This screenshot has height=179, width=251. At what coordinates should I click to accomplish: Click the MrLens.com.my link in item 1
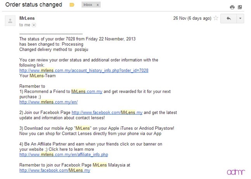click(87, 91)
